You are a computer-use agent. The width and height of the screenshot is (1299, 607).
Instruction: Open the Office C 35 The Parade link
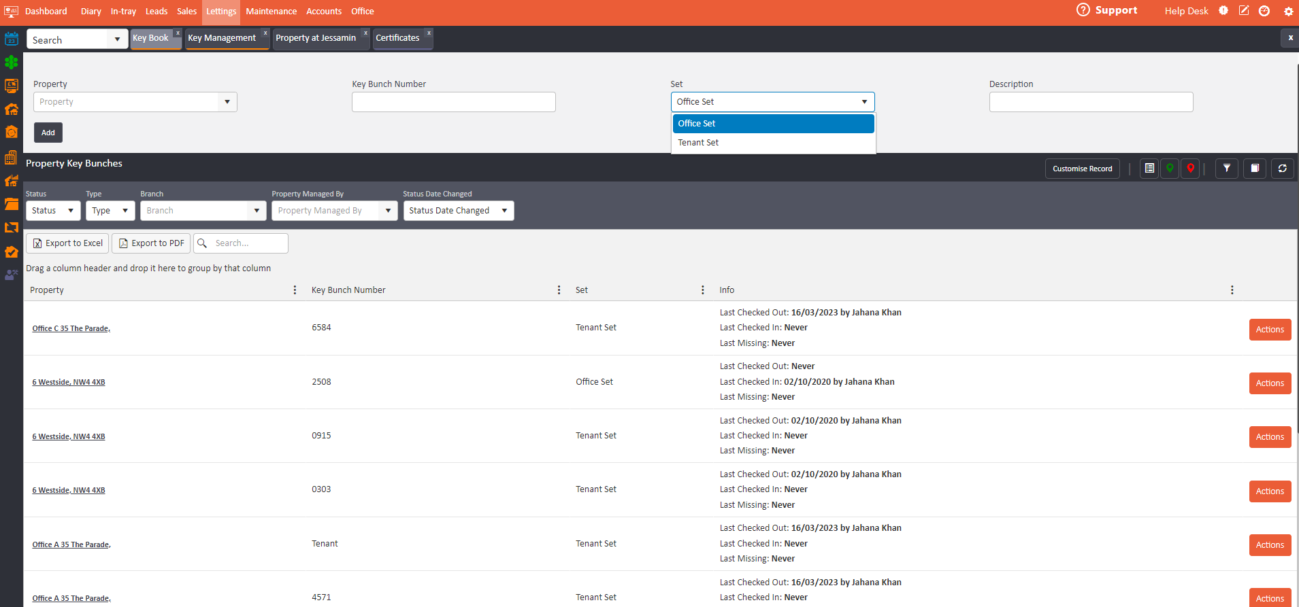(71, 328)
